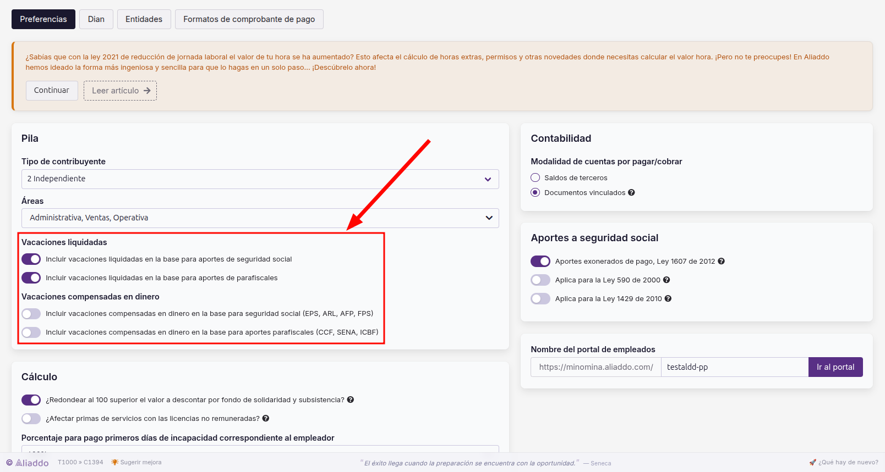Open the Entidades tab
This screenshot has height=472, width=885.
(x=144, y=19)
